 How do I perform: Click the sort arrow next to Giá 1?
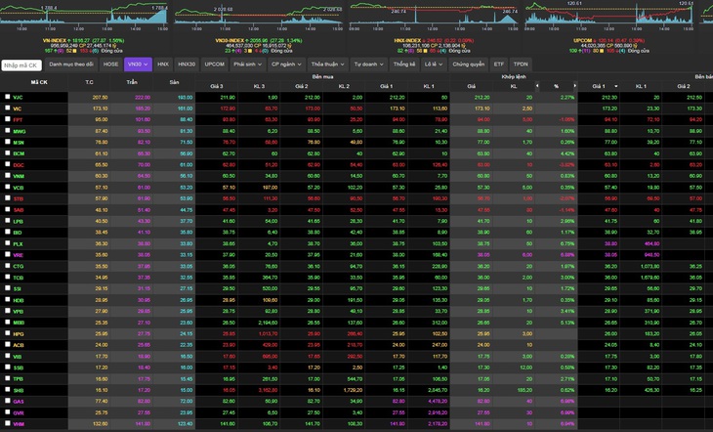(616, 86)
